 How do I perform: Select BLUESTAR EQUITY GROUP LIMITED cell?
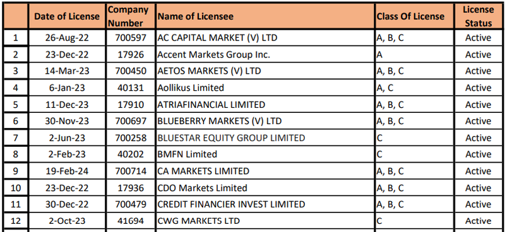[265, 138]
